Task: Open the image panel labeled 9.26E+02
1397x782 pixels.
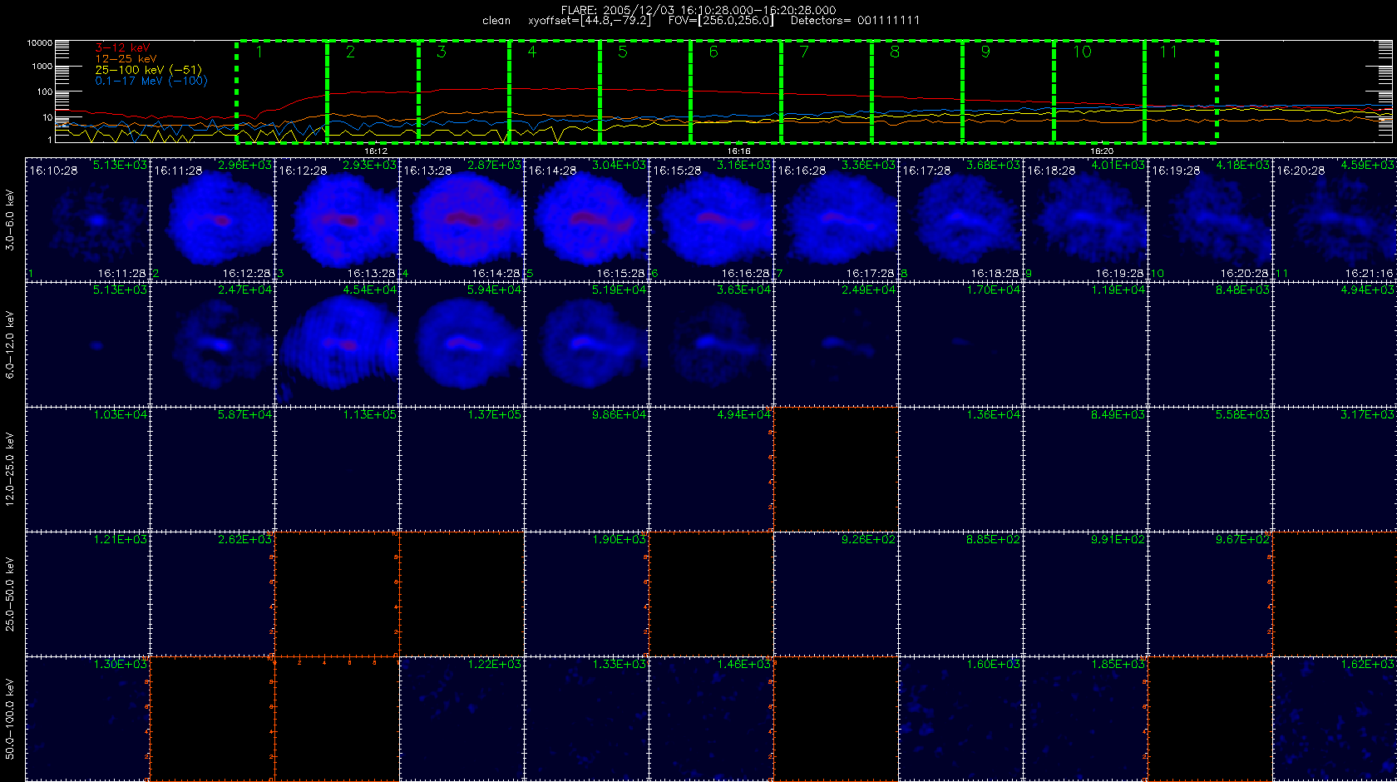Action: click(836, 594)
